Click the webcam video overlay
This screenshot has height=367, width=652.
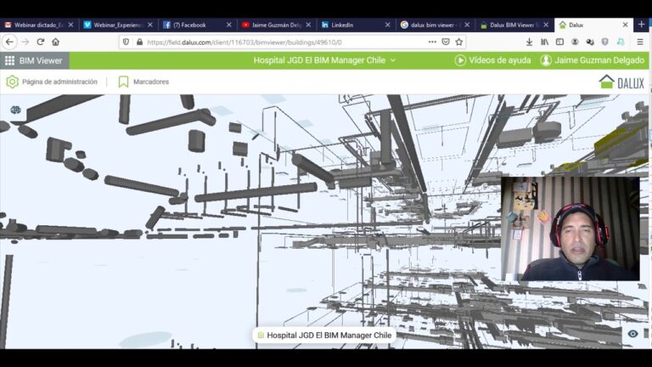tap(570, 229)
